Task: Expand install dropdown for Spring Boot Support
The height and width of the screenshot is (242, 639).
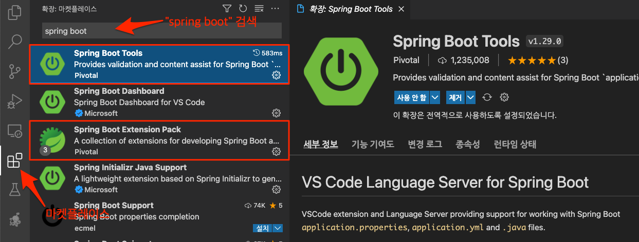Action: click(x=278, y=228)
